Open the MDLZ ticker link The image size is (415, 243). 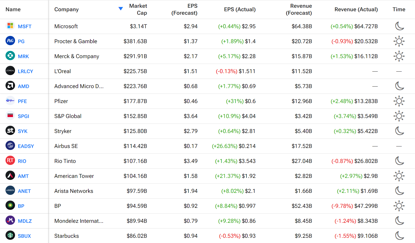(x=25, y=221)
